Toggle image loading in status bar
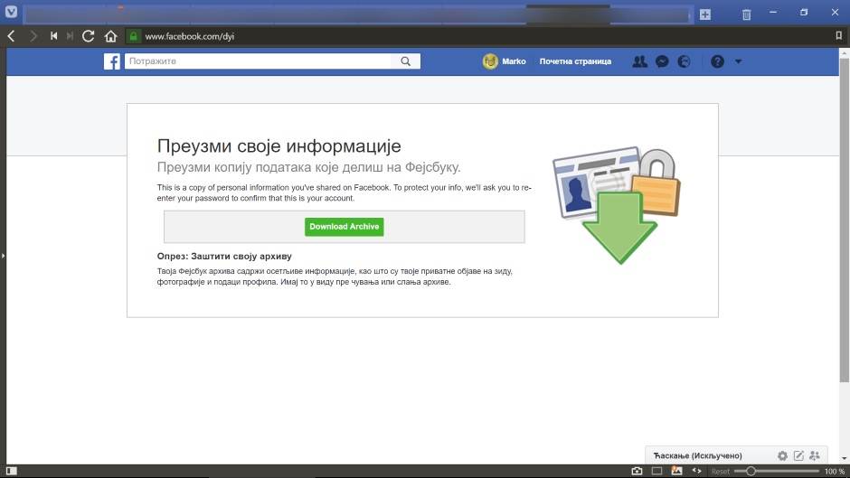The width and height of the screenshot is (850, 478). (x=676, y=471)
